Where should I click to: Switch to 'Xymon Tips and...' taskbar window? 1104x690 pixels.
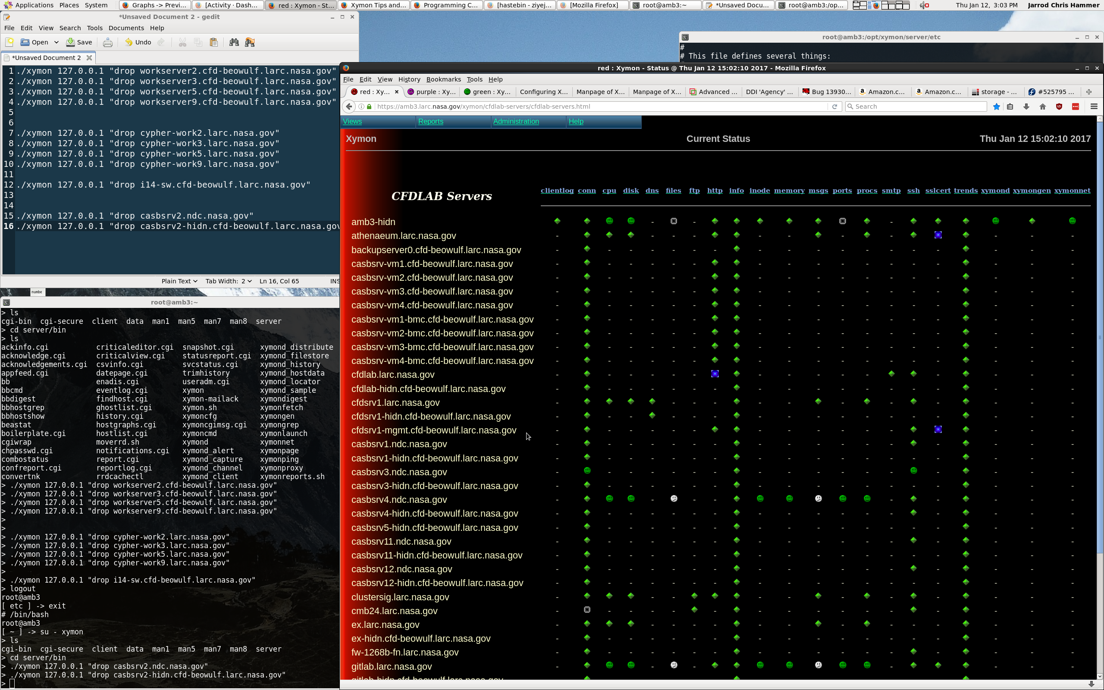374,5
